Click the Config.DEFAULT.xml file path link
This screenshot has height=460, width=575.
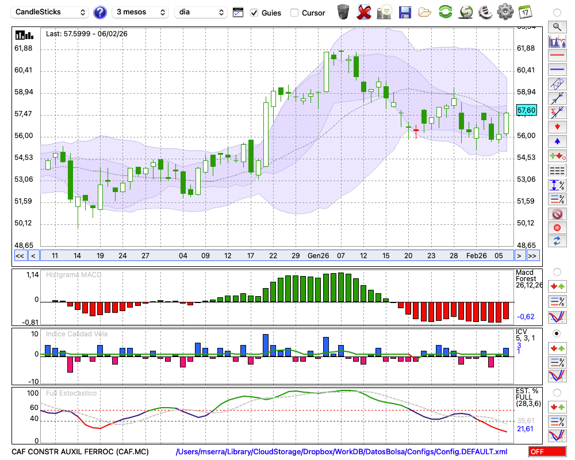click(342, 452)
